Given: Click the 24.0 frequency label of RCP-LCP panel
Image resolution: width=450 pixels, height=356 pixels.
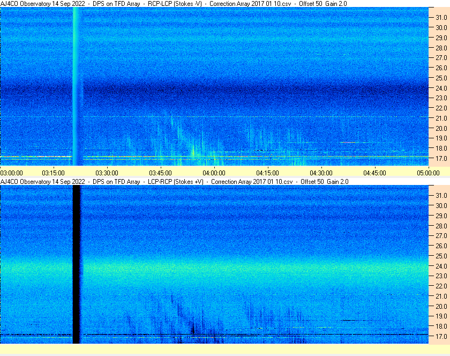Looking at the screenshot, I should click(441, 88).
